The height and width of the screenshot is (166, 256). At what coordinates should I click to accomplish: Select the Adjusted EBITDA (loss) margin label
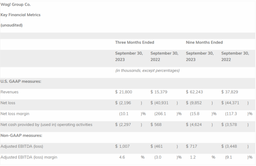29,157
